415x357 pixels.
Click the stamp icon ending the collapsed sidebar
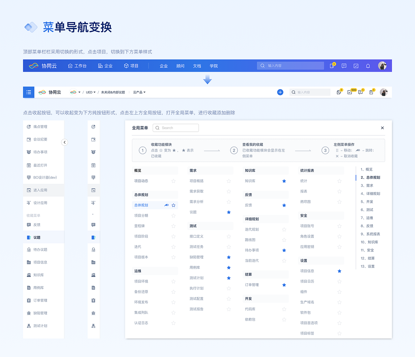[93, 326]
